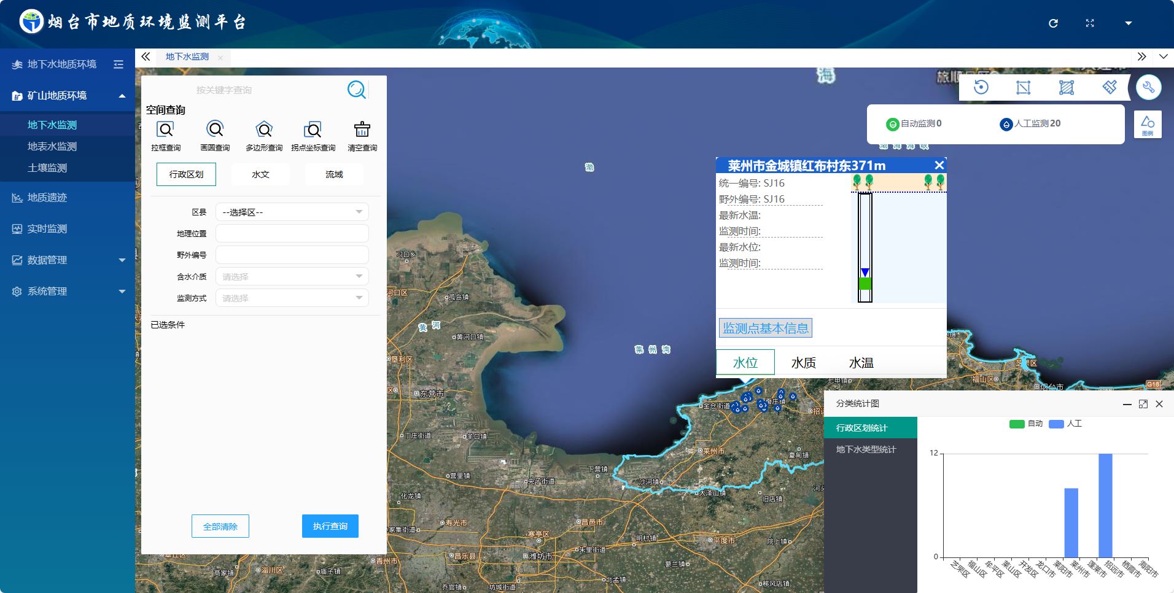This screenshot has height=593, width=1174.
Task: Click the 地理位置 input field
Action: [x=292, y=234]
